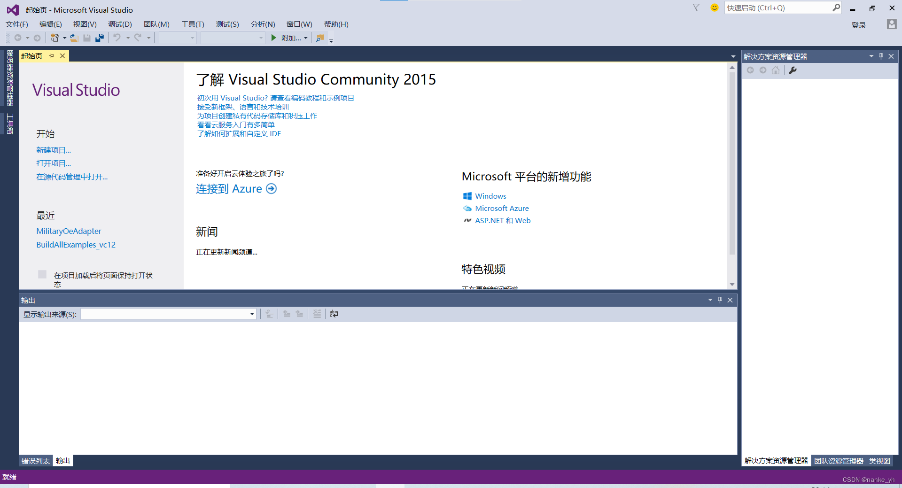Click the 连接到 Azure link
Image resolution: width=902 pixels, height=488 pixels.
click(229, 189)
